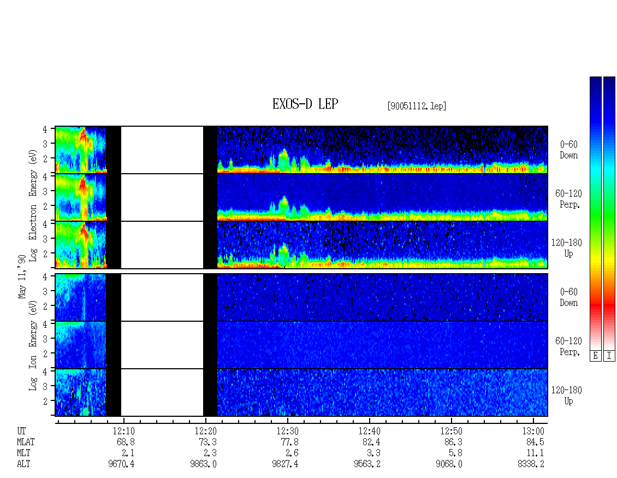Click the MLT value 2.1

(x=128, y=453)
